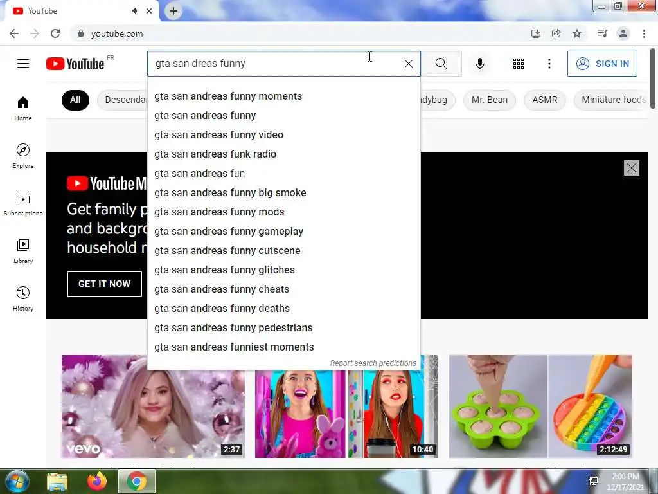Choose suggestion gta san andreas funny moments
658x494 pixels.
pos(283,96)
